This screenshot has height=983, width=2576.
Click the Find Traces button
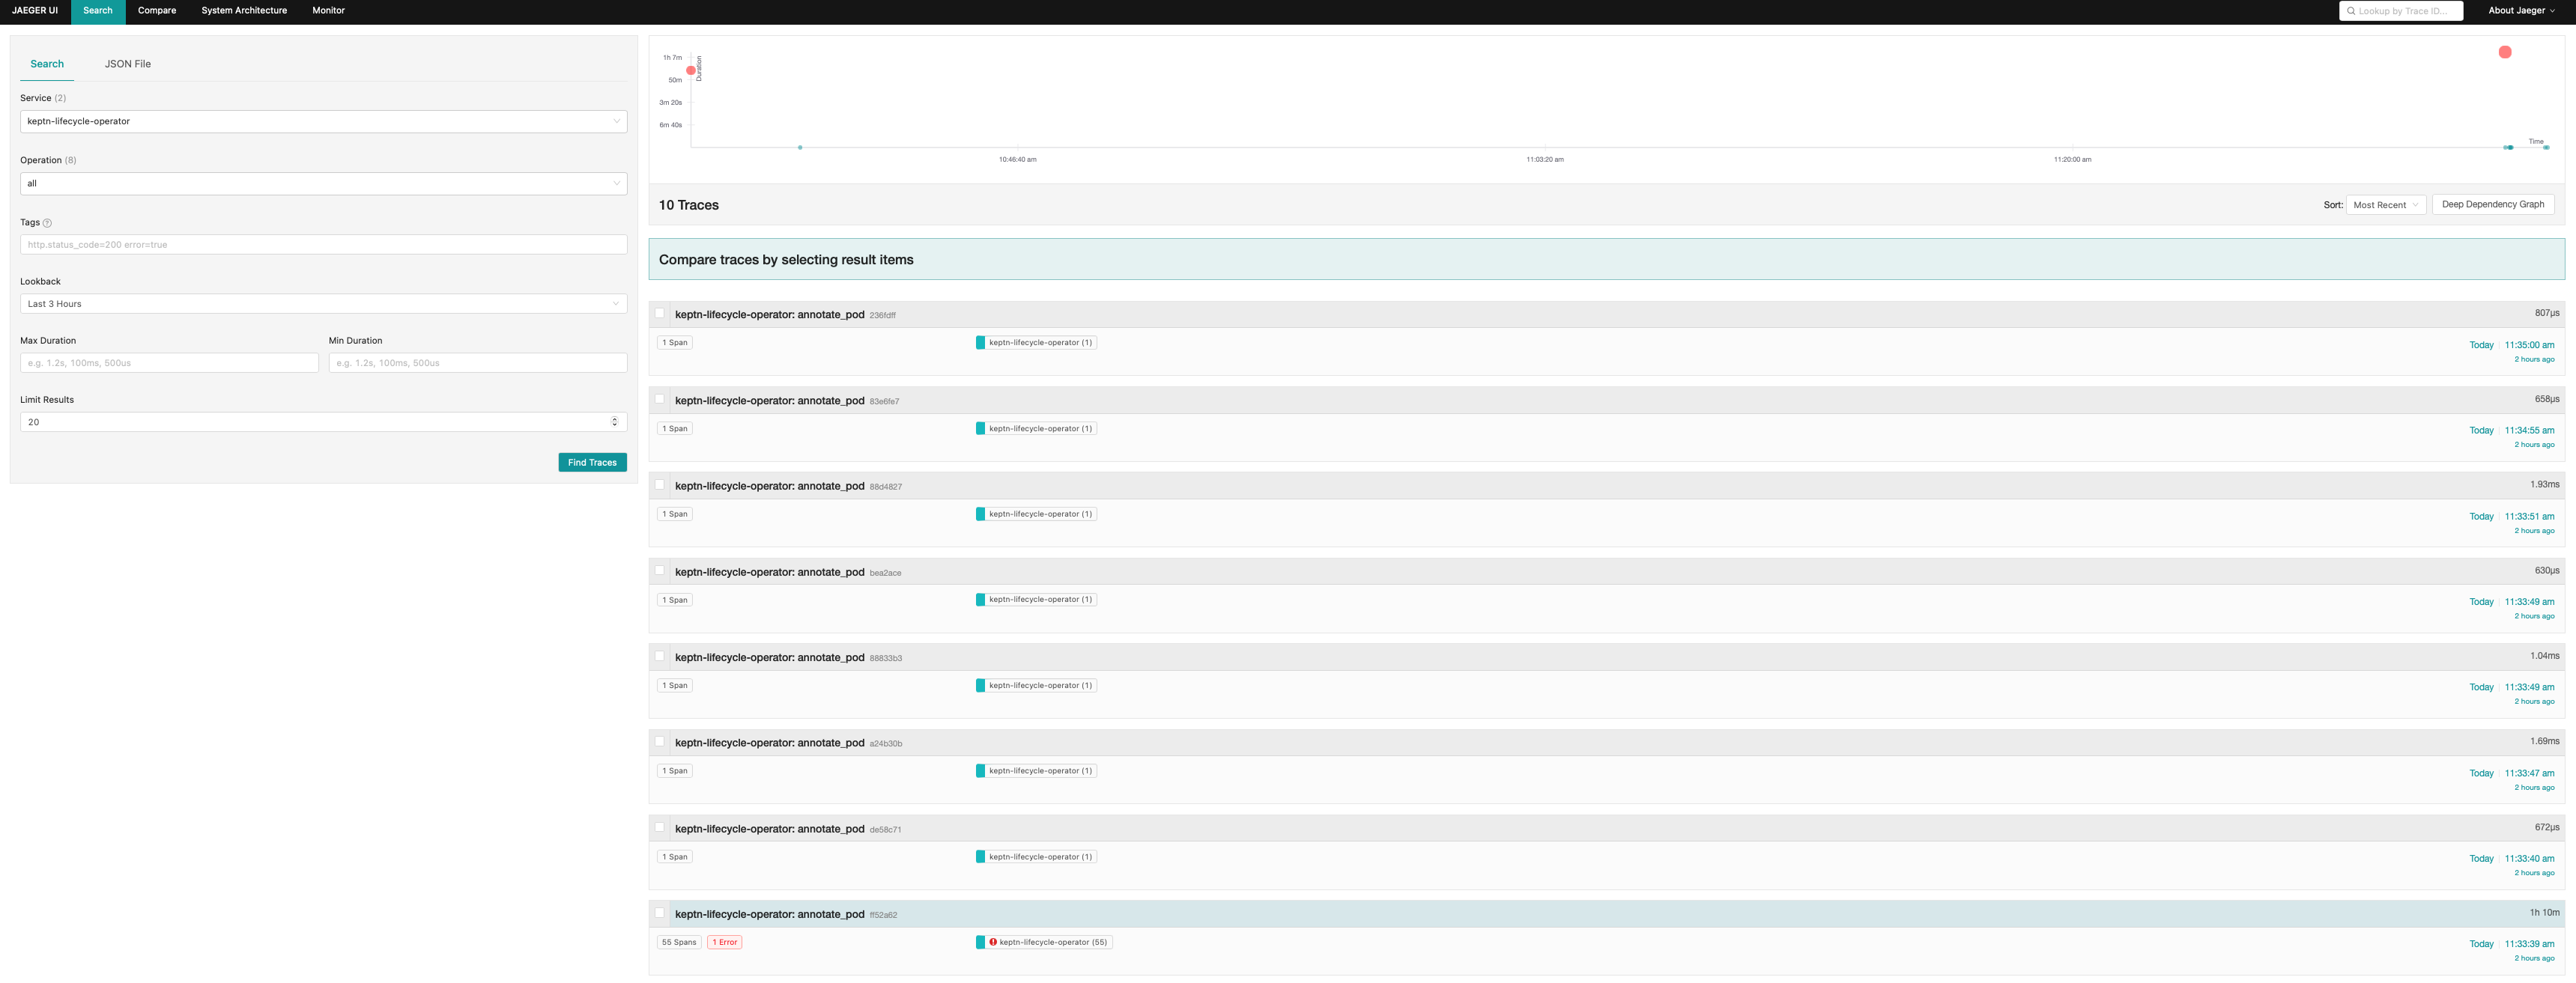point(592,463)
